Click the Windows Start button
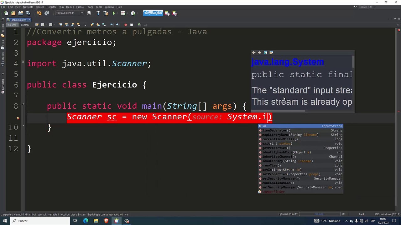This screenshot has width=401, height=225. [x=5, y=221]
